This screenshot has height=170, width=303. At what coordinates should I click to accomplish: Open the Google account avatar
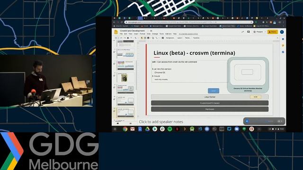click(x=282, y=32)
